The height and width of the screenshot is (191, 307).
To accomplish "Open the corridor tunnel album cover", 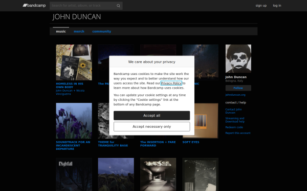I will (x=158, y=174).
